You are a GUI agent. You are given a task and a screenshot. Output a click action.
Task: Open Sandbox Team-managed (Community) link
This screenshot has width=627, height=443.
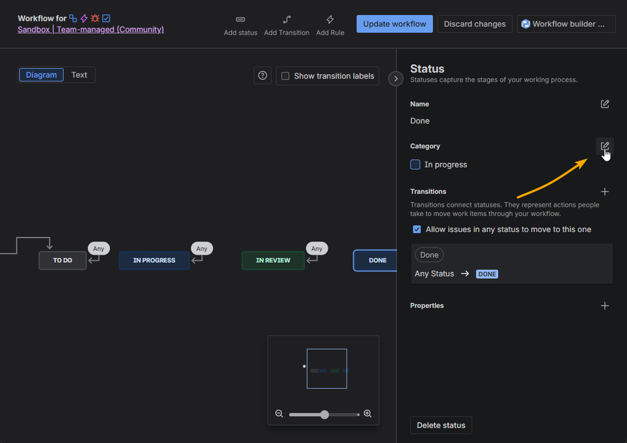click(x=91, y=30)
